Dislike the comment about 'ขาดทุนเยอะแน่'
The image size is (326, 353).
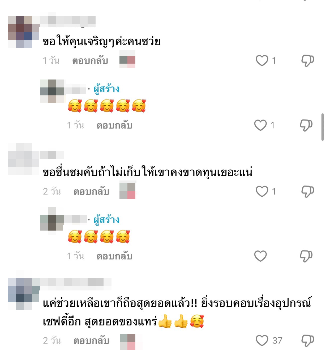click(x=307, y=192)
